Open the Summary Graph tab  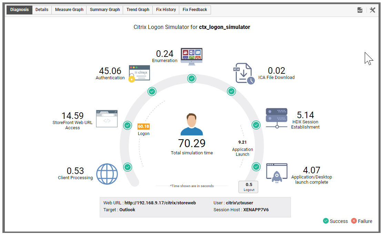105,10
